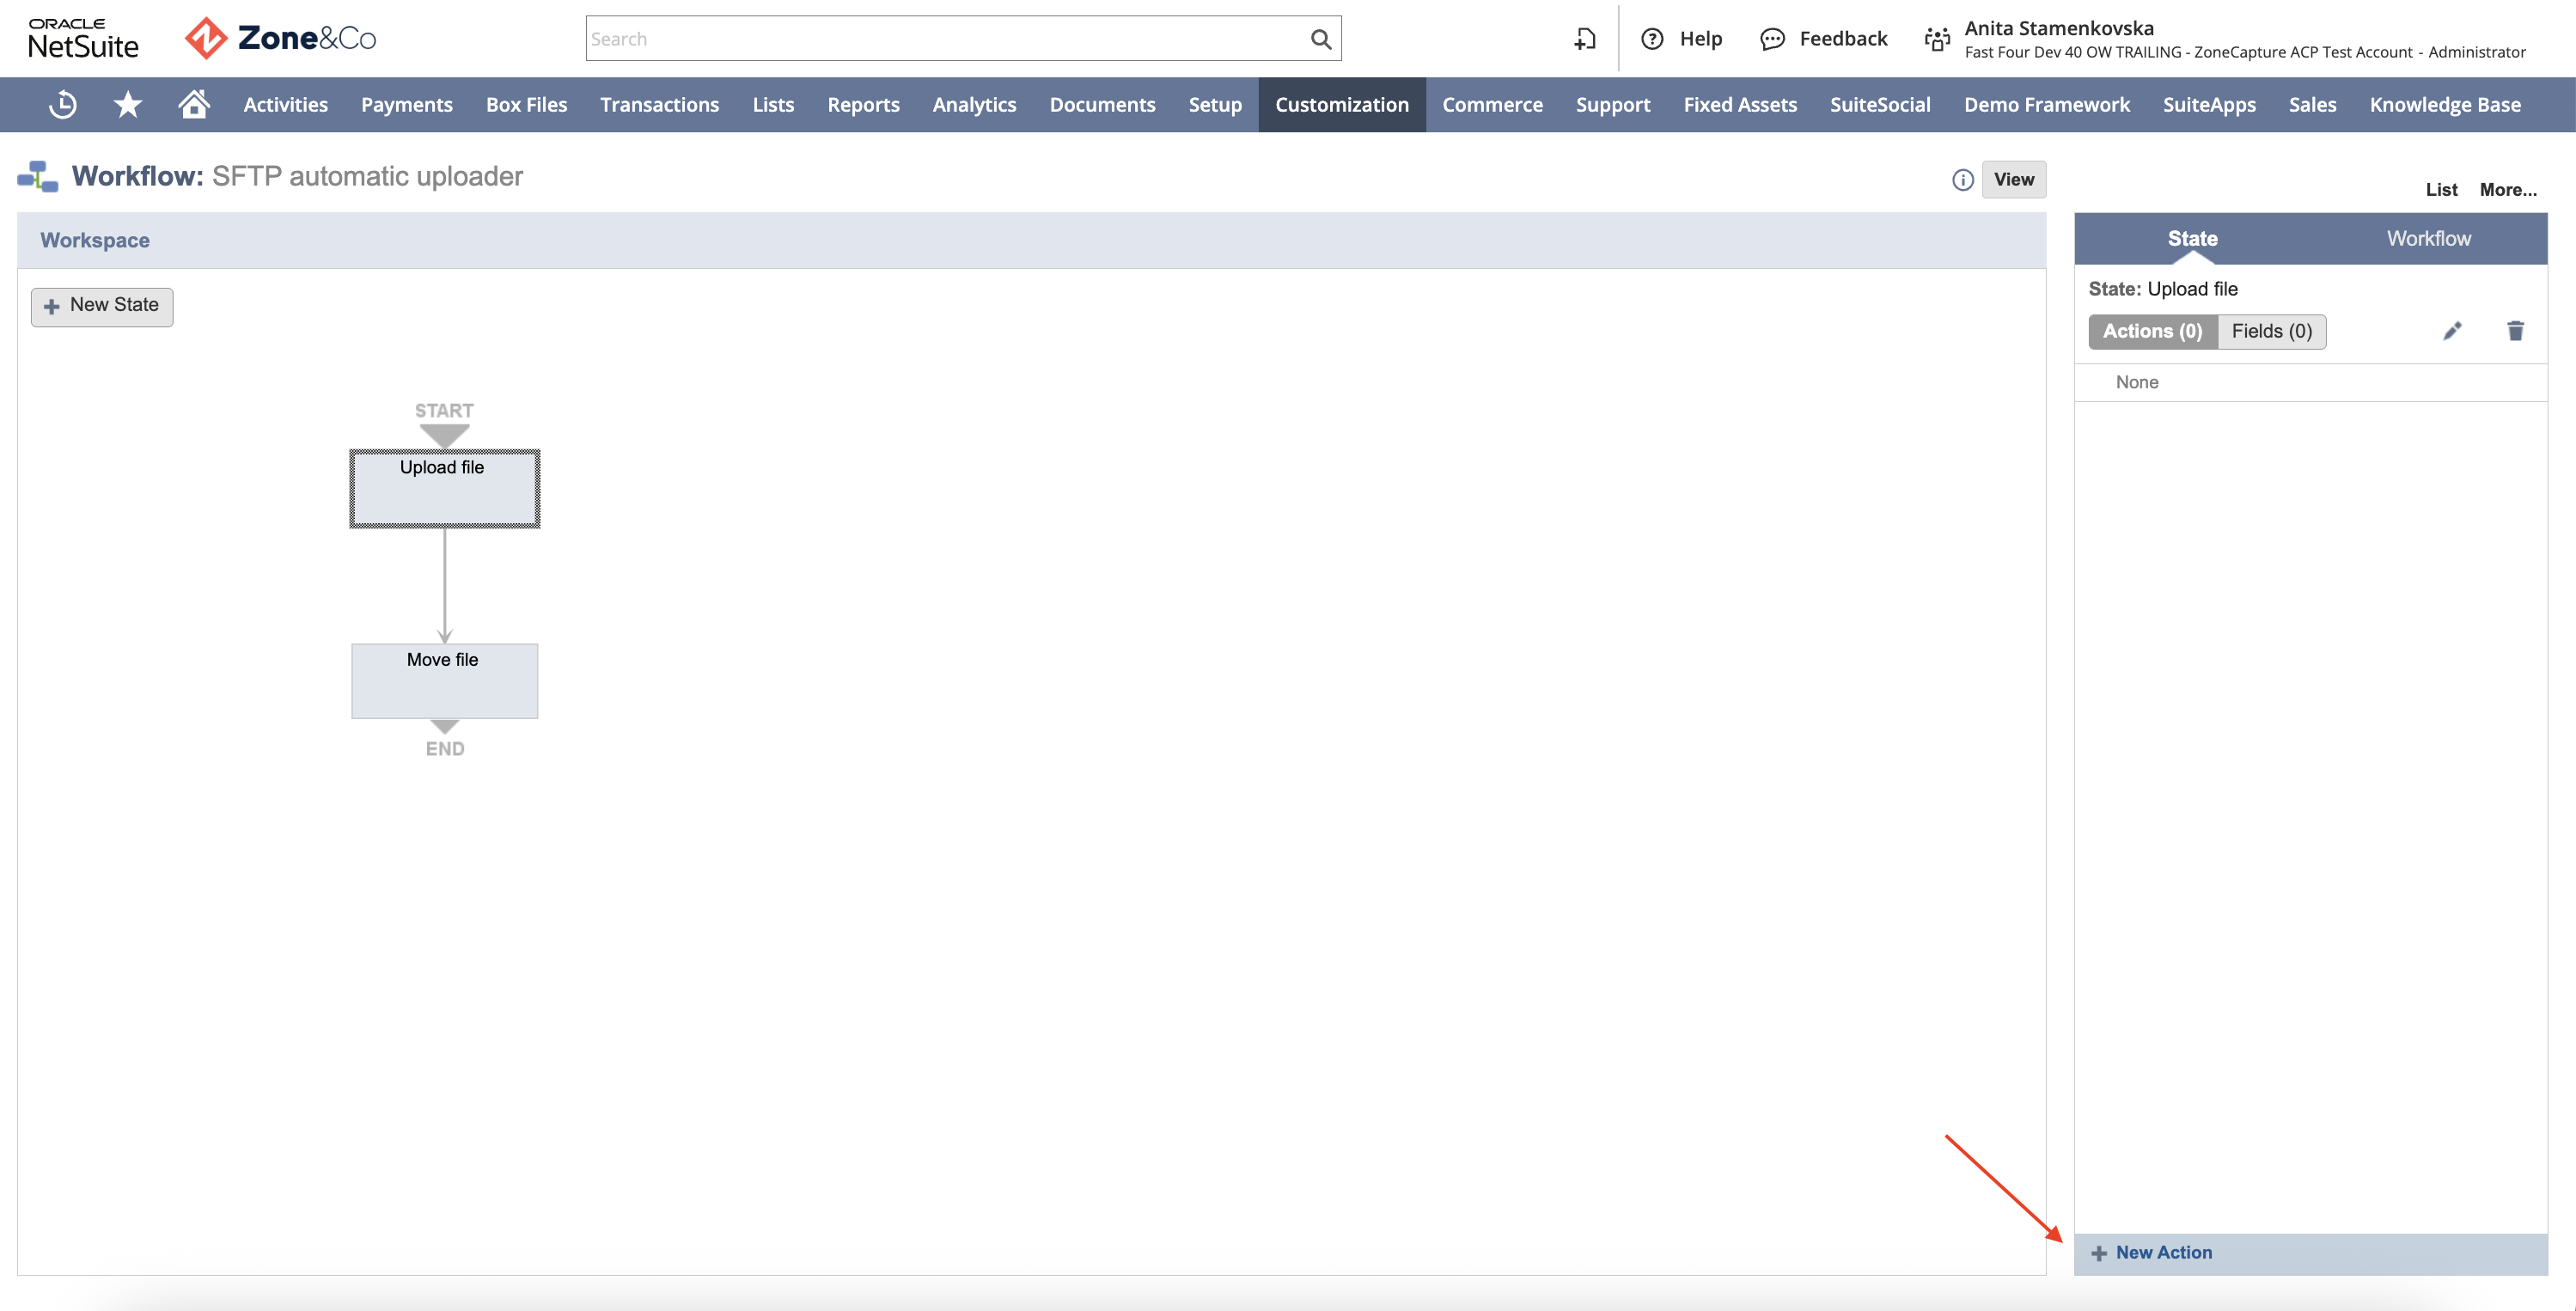The image size is (2576, 1311).
Task: Open the SuiteApps menu
Action: pos(2209,104)
